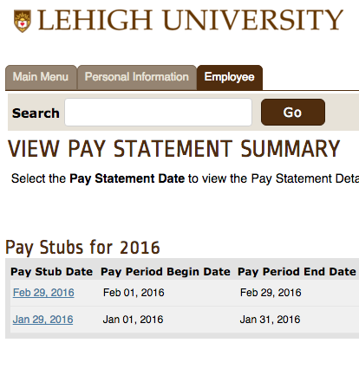The height and width of the screenshot is (388, 359).
Task: Click the Pay Stubs for 2016 heading
Action: [82, 248]
